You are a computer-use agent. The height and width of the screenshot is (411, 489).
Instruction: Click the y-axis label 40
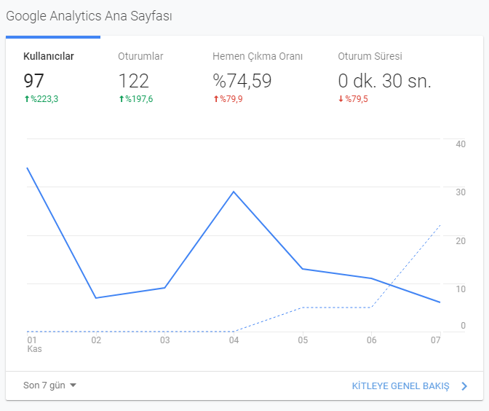click(x=461, y=144)
